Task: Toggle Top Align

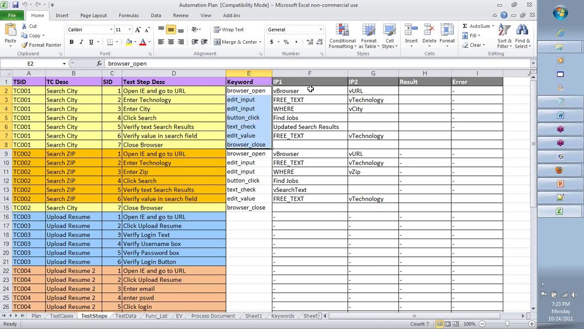Action: (x=161, y=30)
